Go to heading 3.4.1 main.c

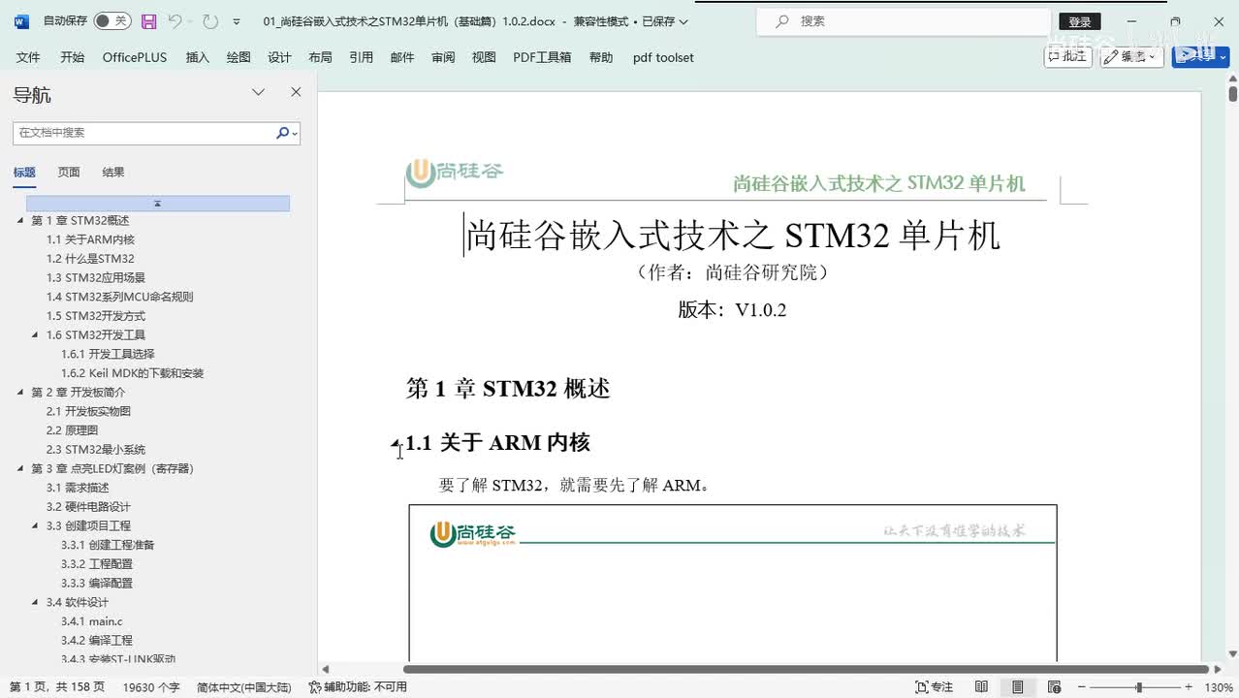(x=91, y=621)
